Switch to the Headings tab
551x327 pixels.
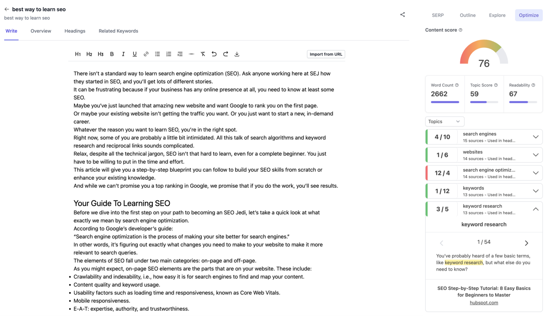(75, 31)
